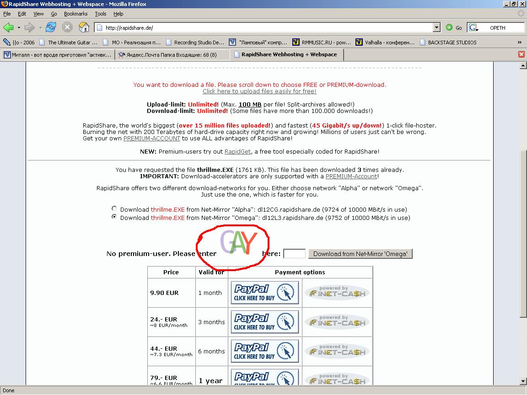Image resolution: width=527 pixels, height=395 pixels.
Task: Click the 'Done' status bar text
Action: click(9, 390)
